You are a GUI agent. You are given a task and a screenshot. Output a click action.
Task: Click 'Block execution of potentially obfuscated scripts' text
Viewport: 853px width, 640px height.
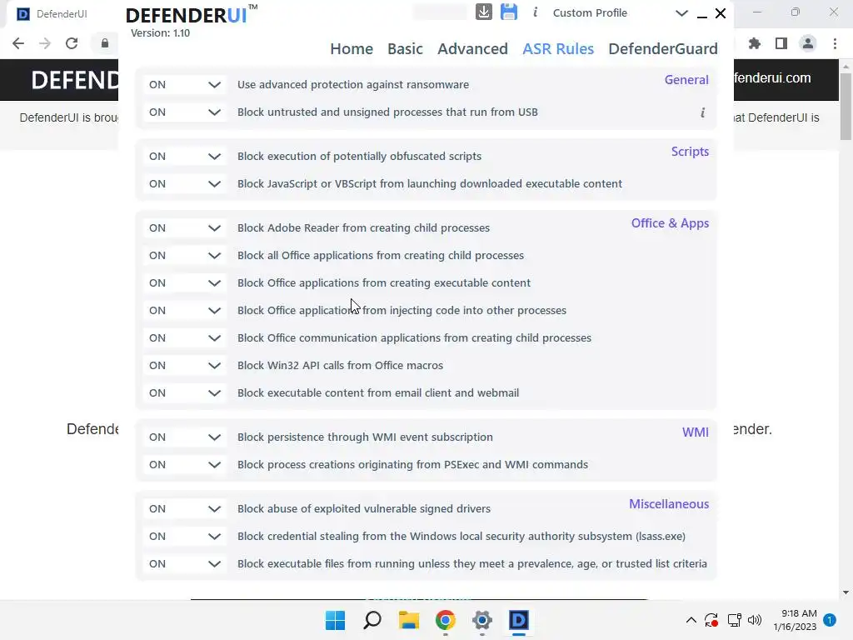359,156
